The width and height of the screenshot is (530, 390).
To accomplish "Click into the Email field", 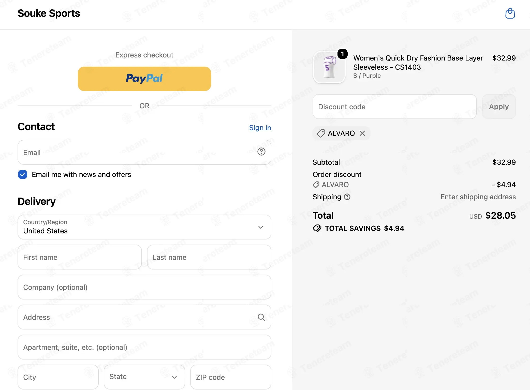I will click(x=144, y=152).
